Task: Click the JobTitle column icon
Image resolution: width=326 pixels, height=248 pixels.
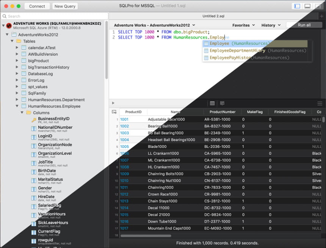Action: point(34,163)
